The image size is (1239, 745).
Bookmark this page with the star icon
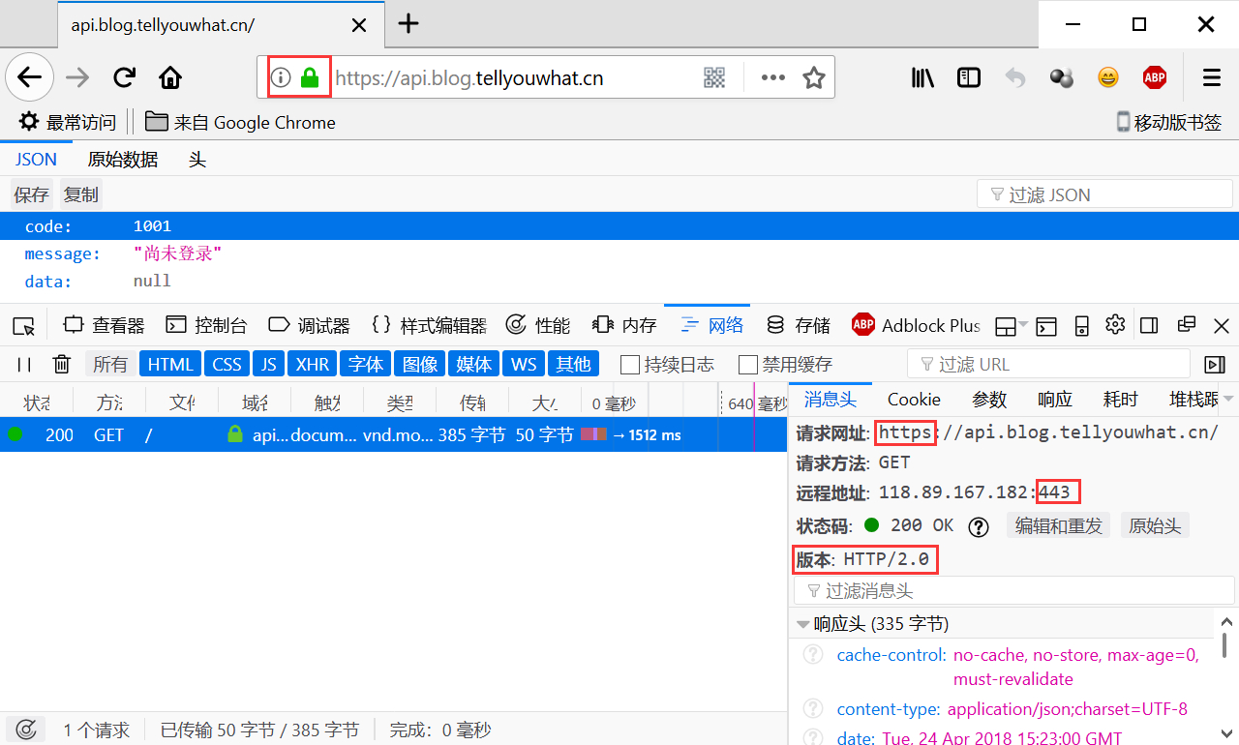point(814,77)
